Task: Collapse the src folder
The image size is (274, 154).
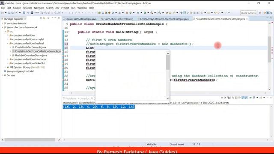Action: (5, 31)
